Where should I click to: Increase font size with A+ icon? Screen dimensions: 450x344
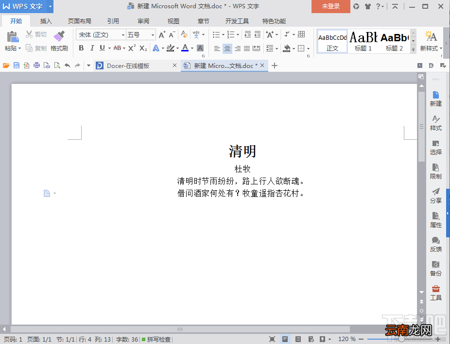162,34
